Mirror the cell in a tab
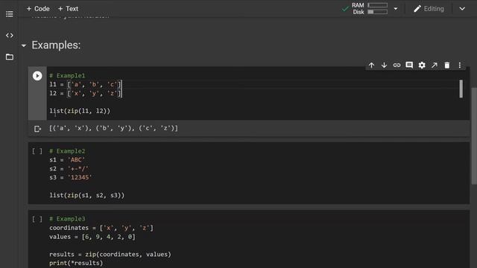 coord(435,65)
